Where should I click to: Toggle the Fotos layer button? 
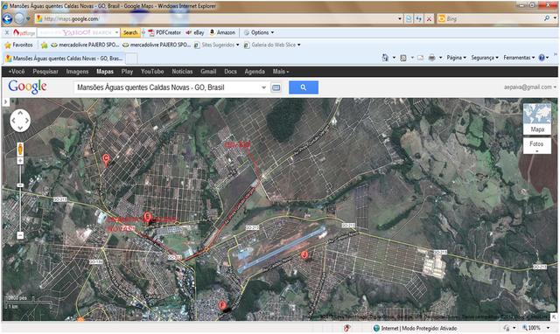point(536,146)
